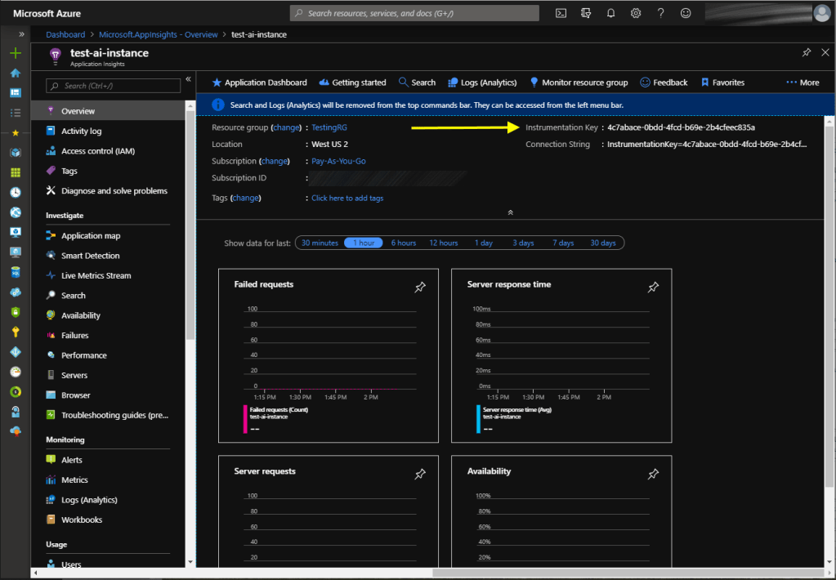Open Access control (IAM) menu item
The width and height of the screenshot is (836, 580).
tap(97, 151)
